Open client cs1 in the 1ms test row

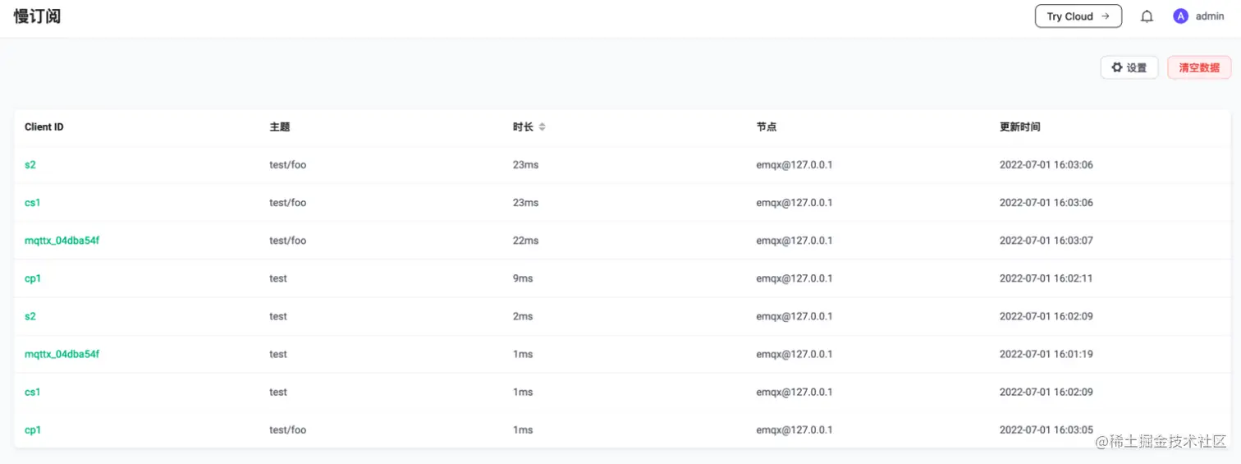point(33,392)
